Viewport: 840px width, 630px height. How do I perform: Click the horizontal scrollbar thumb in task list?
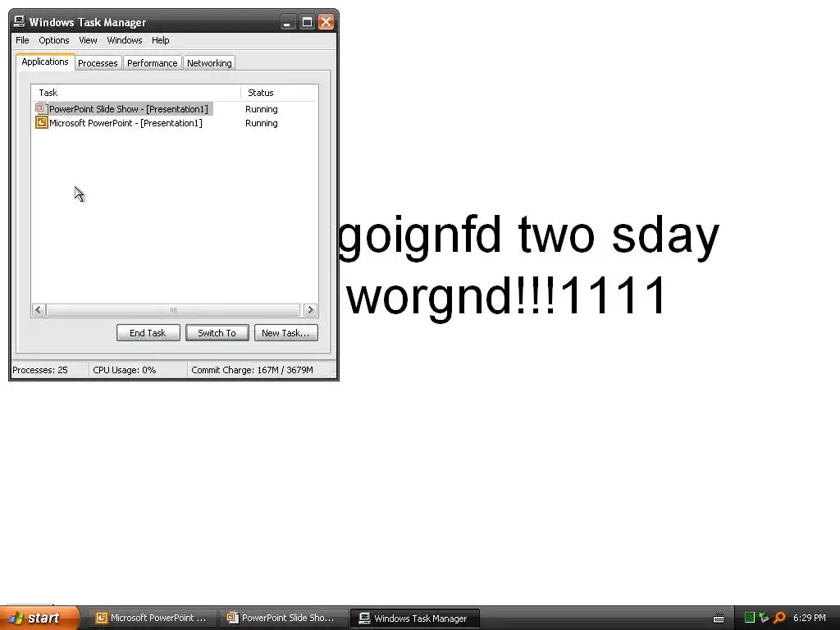(x=173, y=309)
